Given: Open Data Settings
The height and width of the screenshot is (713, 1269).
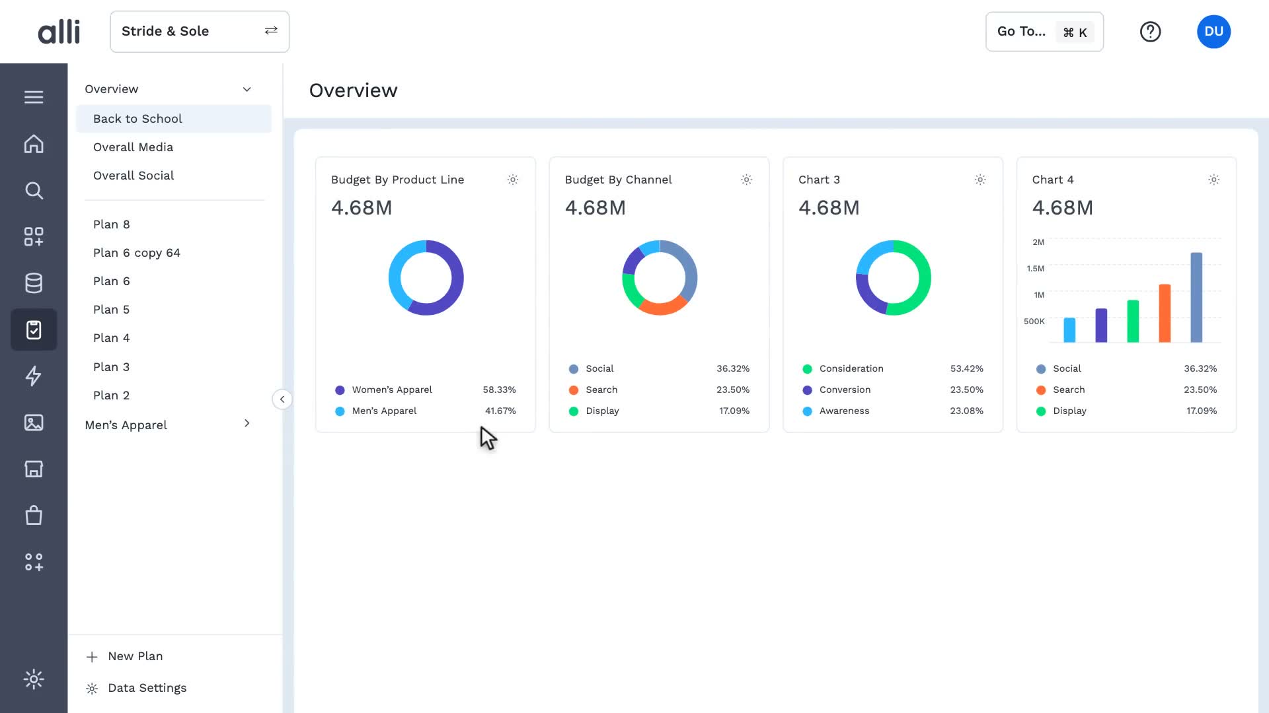Looking at the screenshot, I should click(136, 688).
